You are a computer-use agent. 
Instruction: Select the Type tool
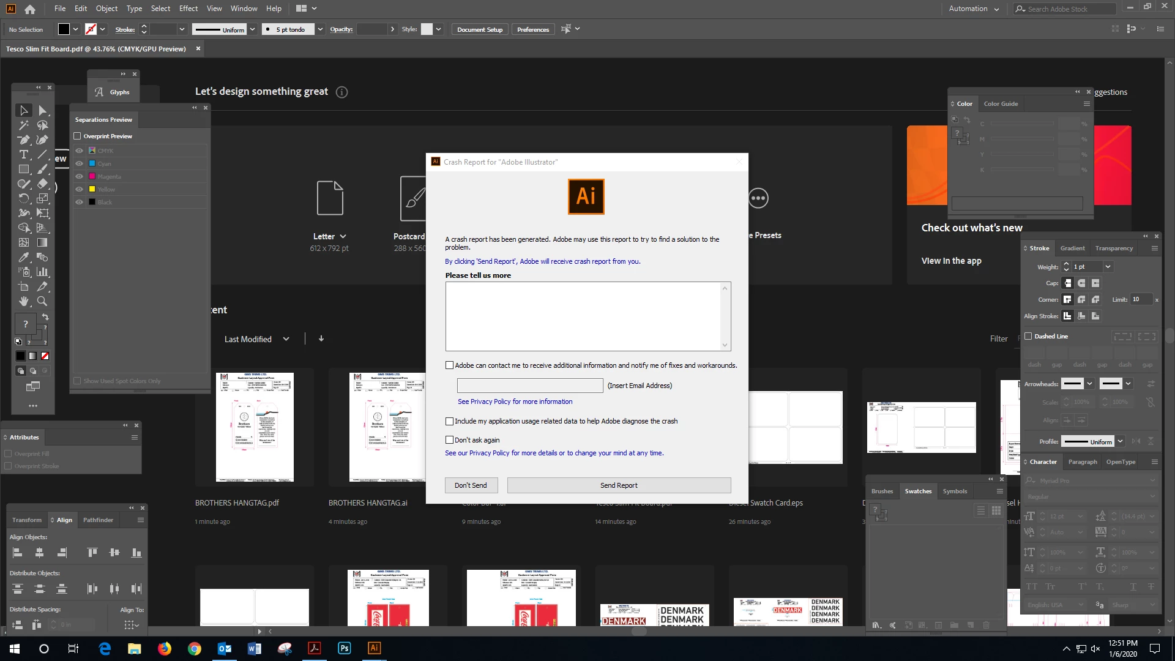tap(24, 154)
